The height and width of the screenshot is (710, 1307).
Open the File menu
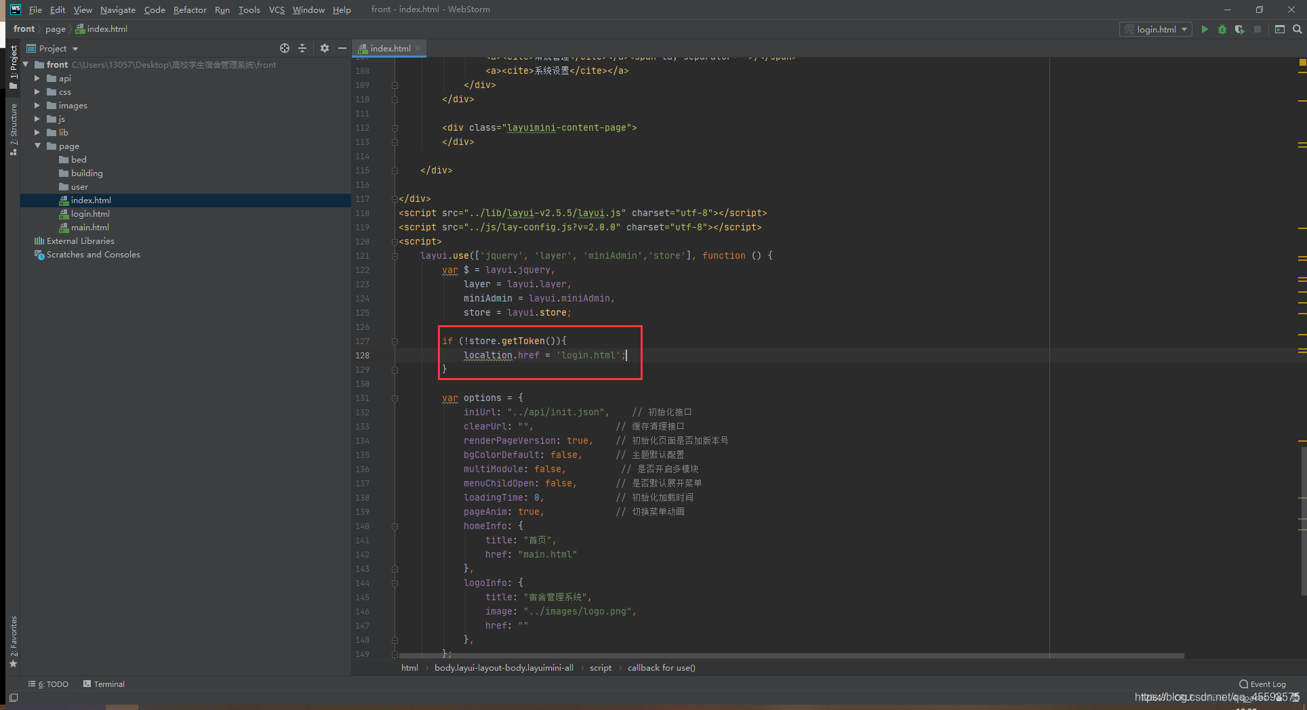click(35, 9)
